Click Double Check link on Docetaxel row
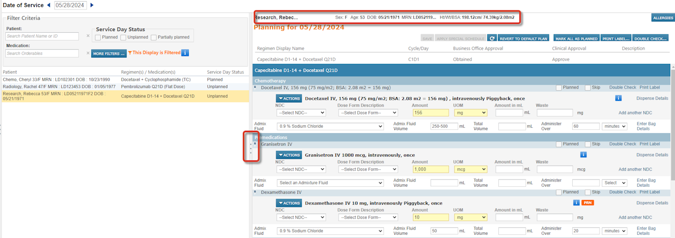This screenshot has height=238, width=675. point(623,88)
